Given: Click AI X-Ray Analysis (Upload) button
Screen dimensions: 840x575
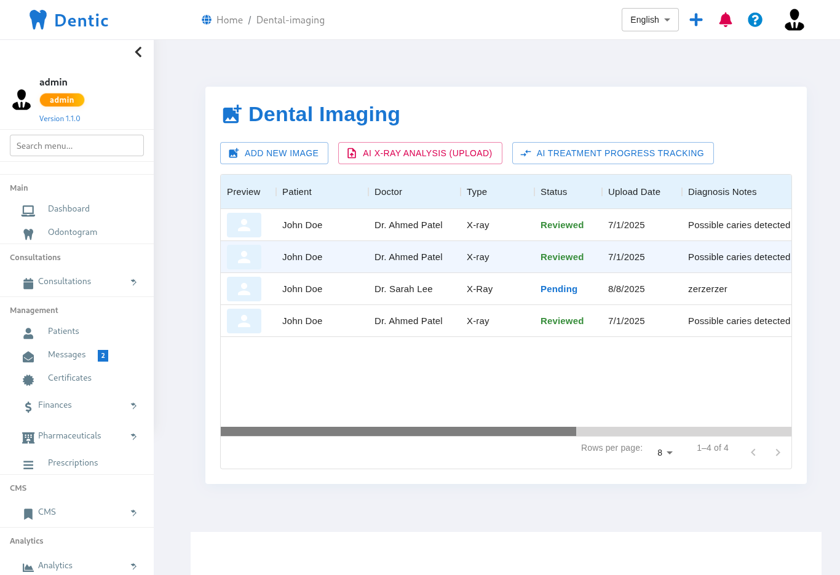Looking at the screenshot, I should point(420,153).
